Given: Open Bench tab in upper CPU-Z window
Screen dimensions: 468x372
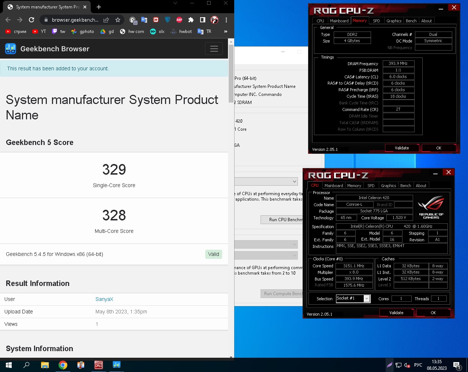Looking at the screenshot, I should (x=411, y=21).
